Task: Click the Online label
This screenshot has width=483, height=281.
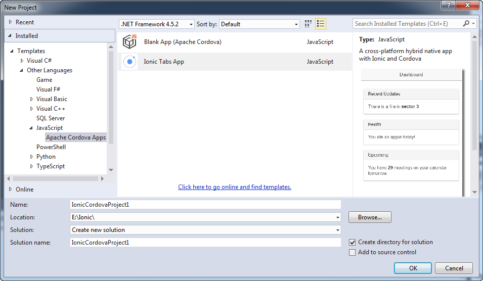Action: (x=25, y=190)
